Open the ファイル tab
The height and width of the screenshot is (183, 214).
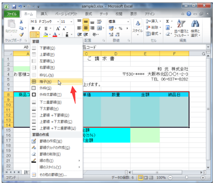[x=11, y=14]
